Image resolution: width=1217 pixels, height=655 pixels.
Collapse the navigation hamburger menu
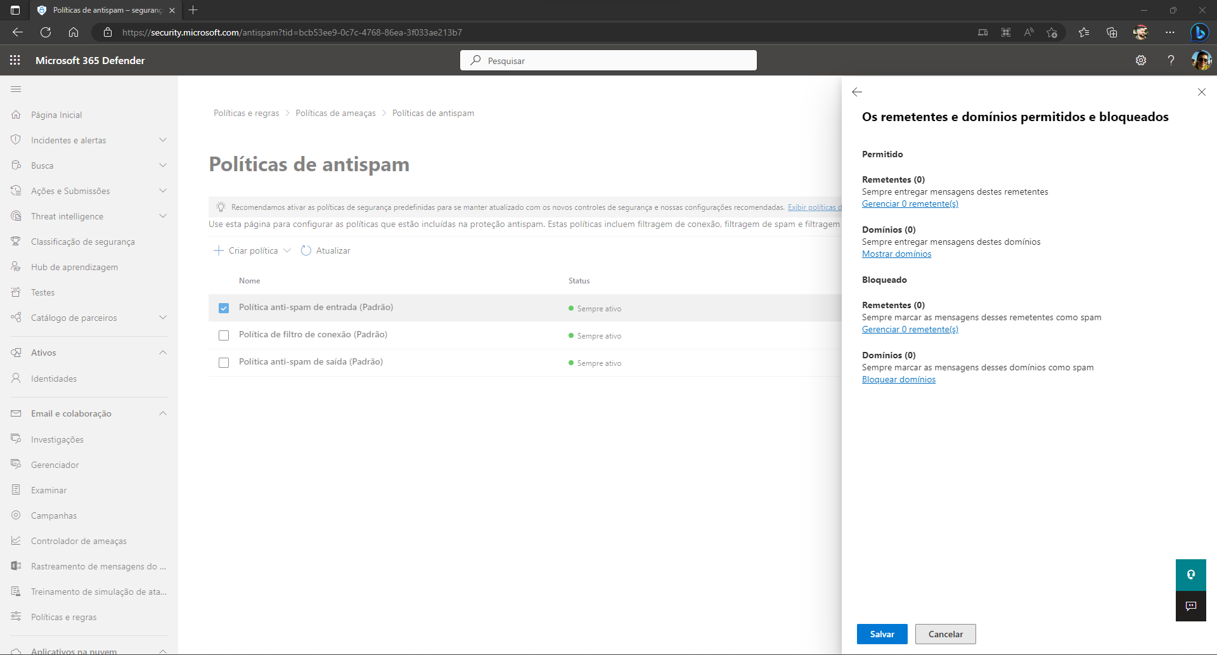pos(16,89)
